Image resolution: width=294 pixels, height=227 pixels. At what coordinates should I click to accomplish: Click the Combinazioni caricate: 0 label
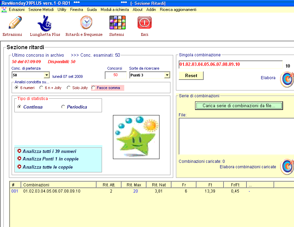click(202, 161)
